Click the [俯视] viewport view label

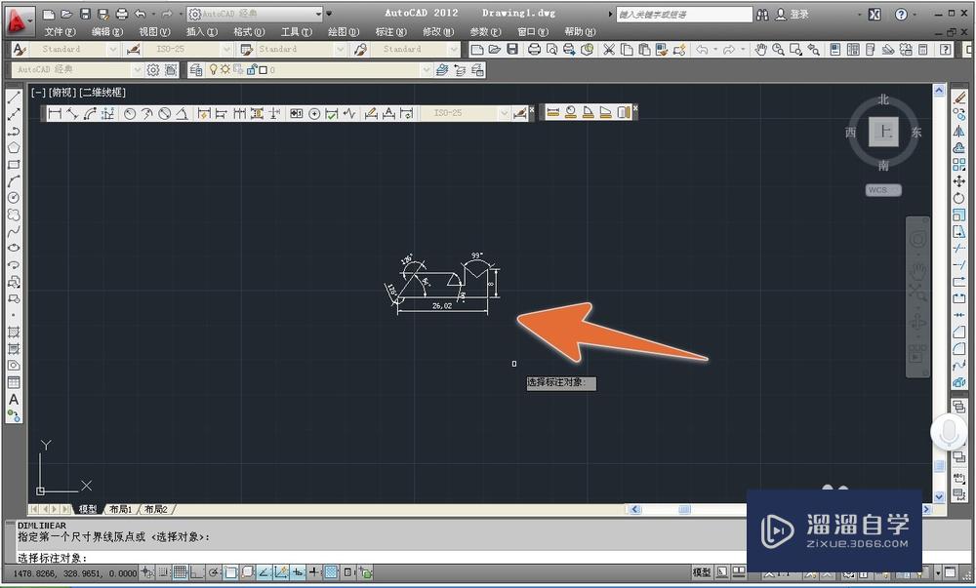click(x=62, y=93)
